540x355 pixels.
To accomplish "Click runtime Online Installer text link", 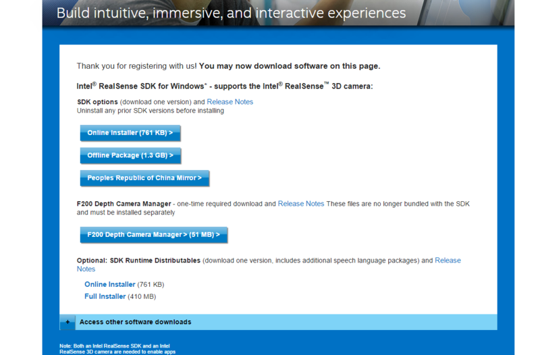I will point(110,284).
